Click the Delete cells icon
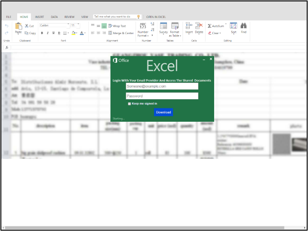Viewport: 308px width, 231px height. pos(199,26)
